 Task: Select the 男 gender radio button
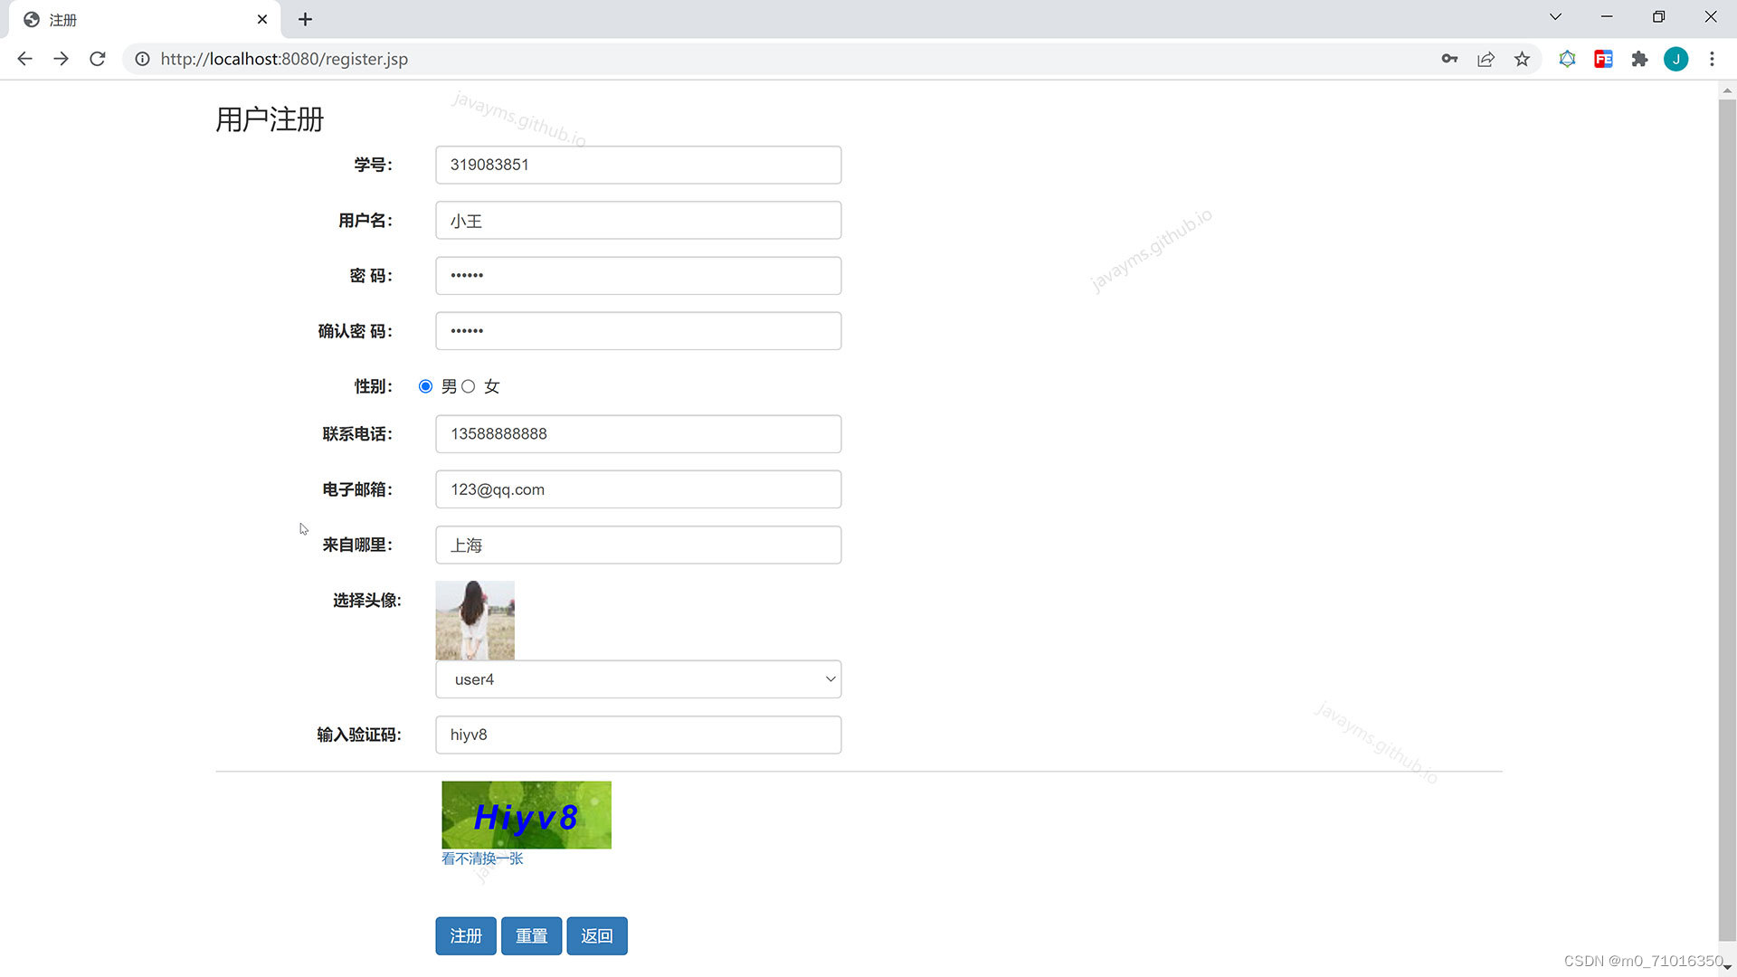tap(425, 386)
